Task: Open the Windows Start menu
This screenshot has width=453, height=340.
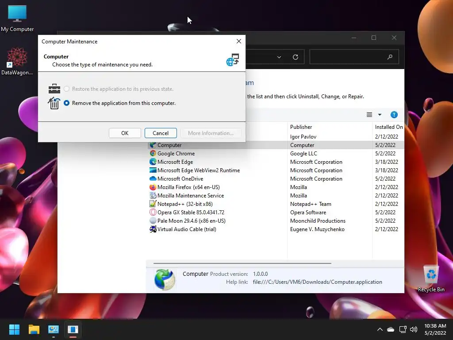Action: (x=14, y=329)
